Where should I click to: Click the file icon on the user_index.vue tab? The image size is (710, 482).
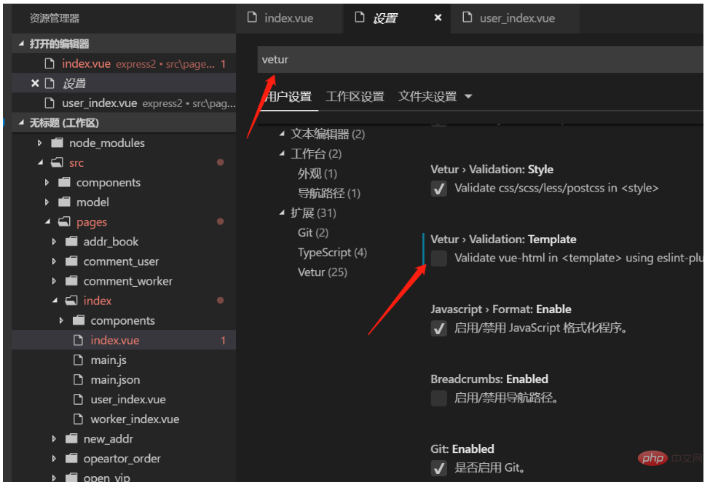click(467, 17)
